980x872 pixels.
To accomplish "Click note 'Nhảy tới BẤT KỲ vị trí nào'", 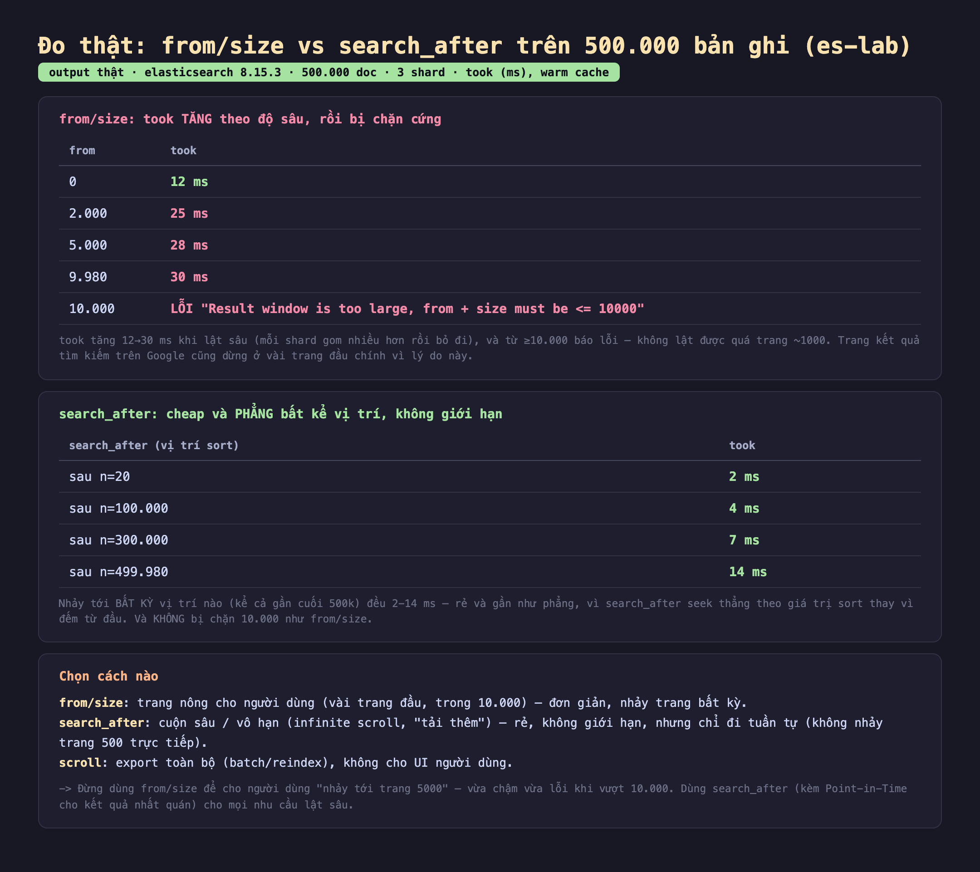I will pyautogui.click(x=485, y=611).
